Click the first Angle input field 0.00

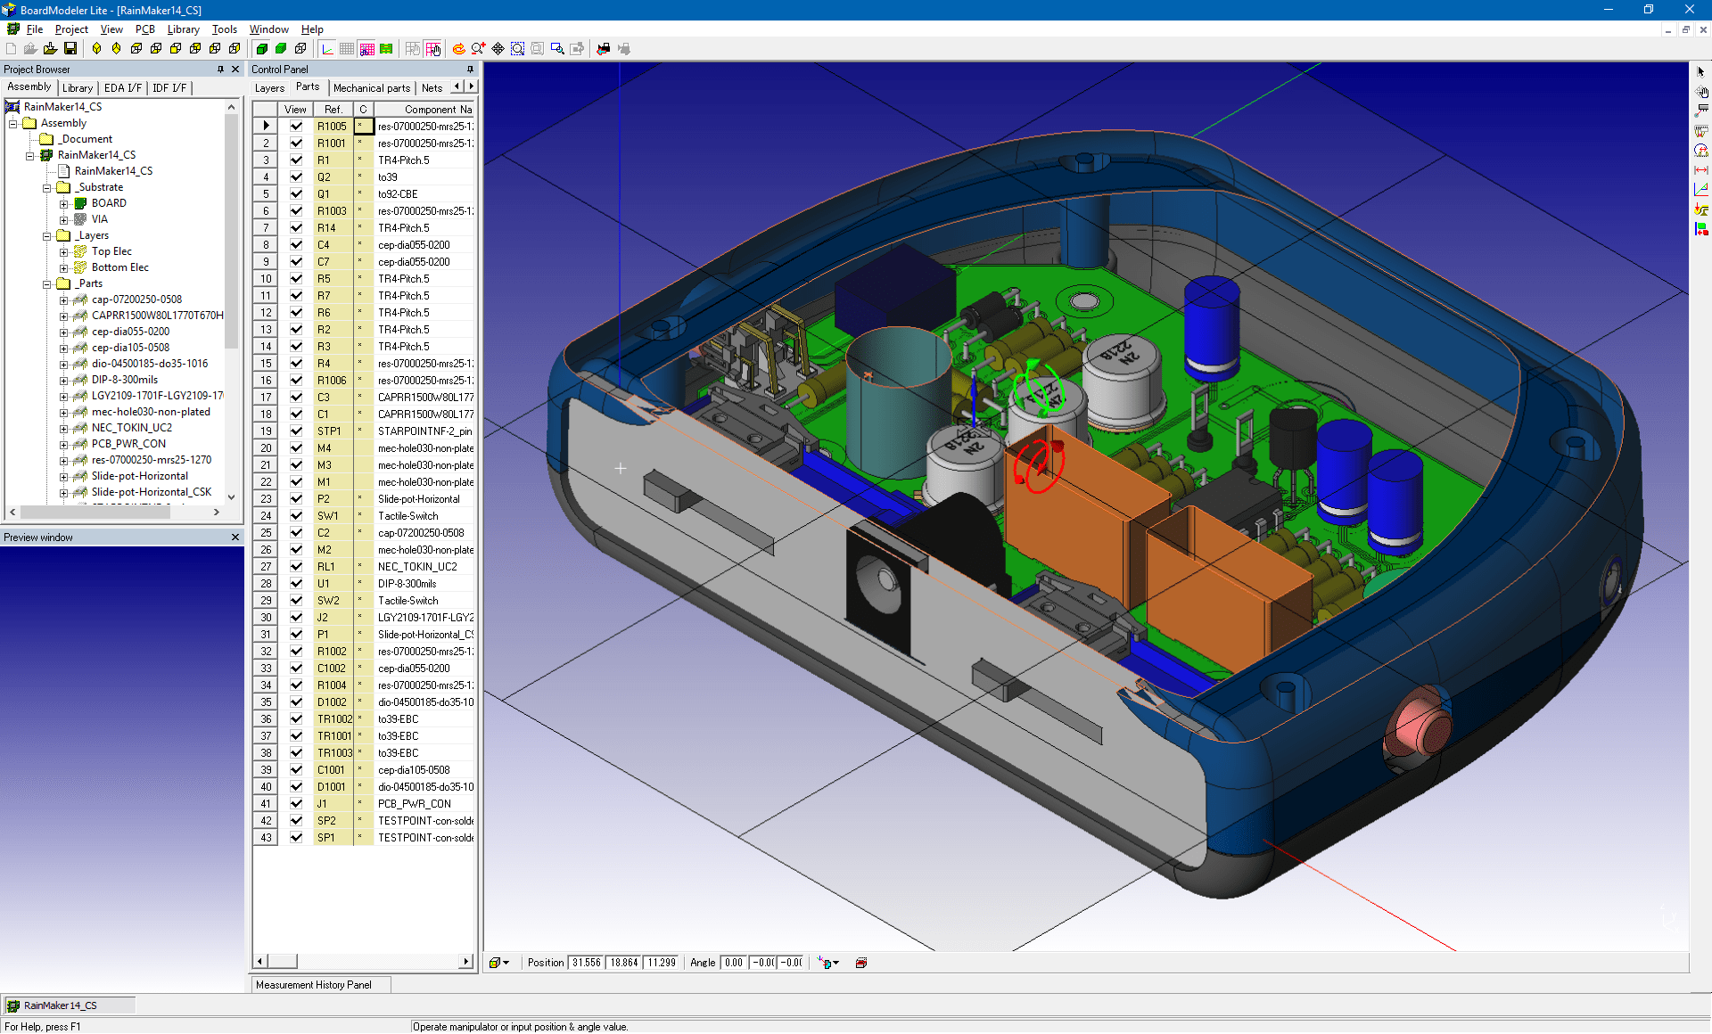(733, 963)
